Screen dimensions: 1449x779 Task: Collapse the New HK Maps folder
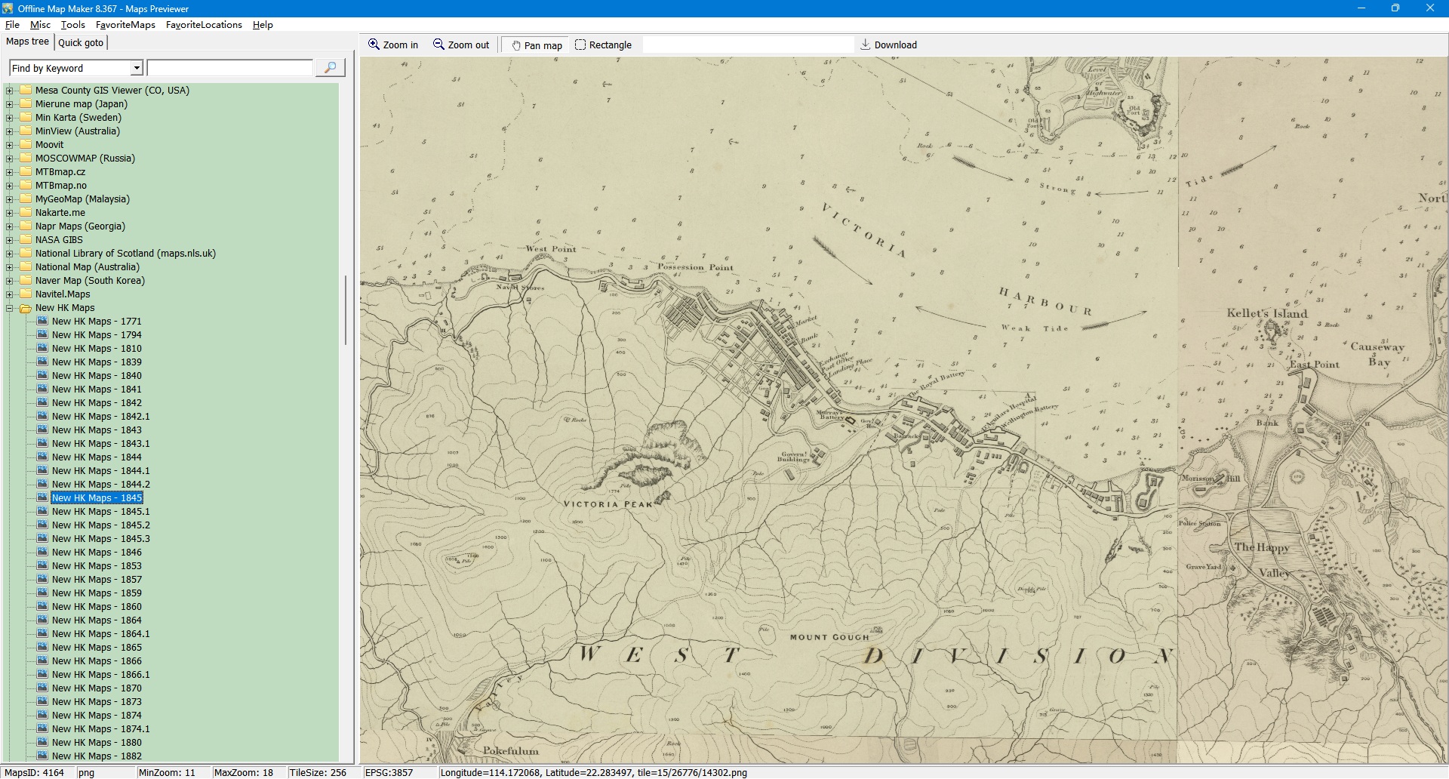coord(10,308)
